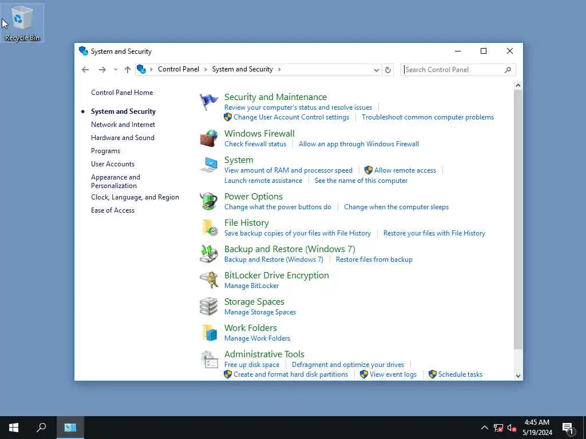Click the vertical scrollbar thumb
The height and width of the screenshot is (439, 586).
518,219
